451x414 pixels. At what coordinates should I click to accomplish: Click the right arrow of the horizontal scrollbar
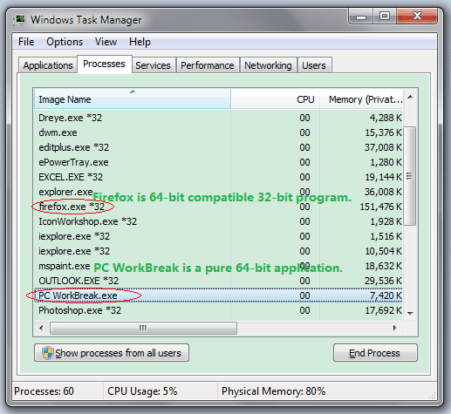394,328
